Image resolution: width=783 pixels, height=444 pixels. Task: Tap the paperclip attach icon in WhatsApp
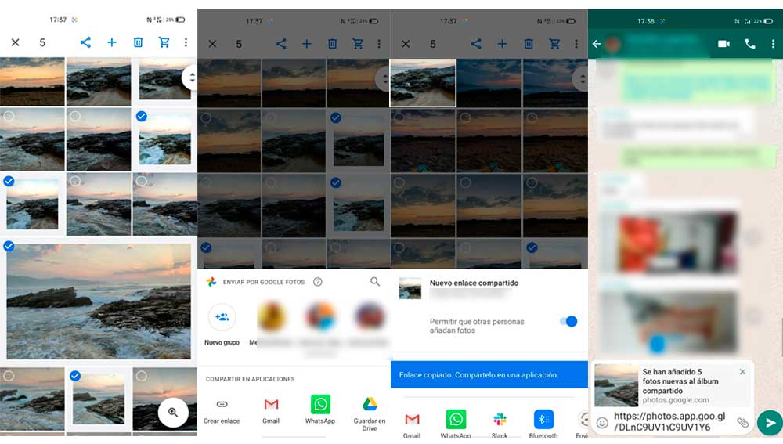[x=742, y=423]
